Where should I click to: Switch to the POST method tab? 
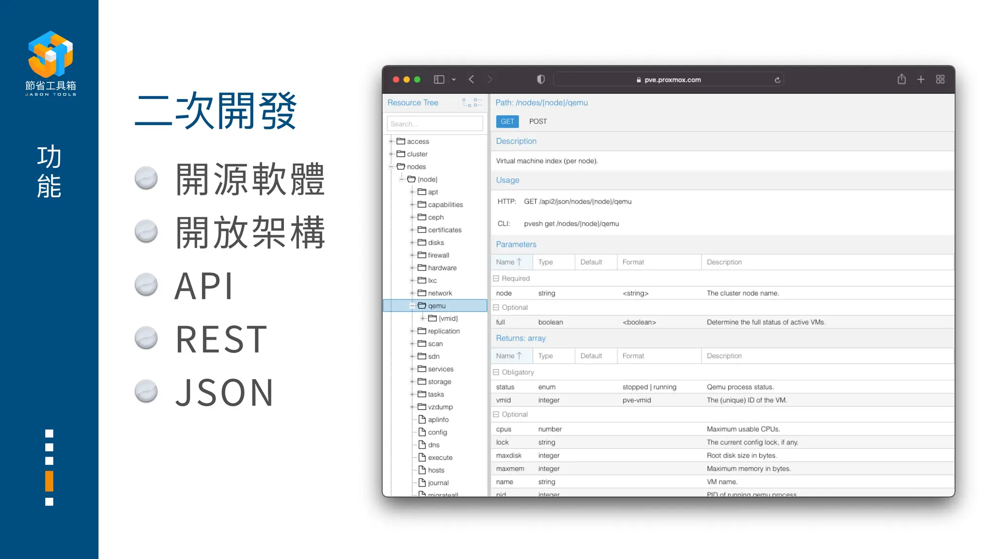(538, 121)
